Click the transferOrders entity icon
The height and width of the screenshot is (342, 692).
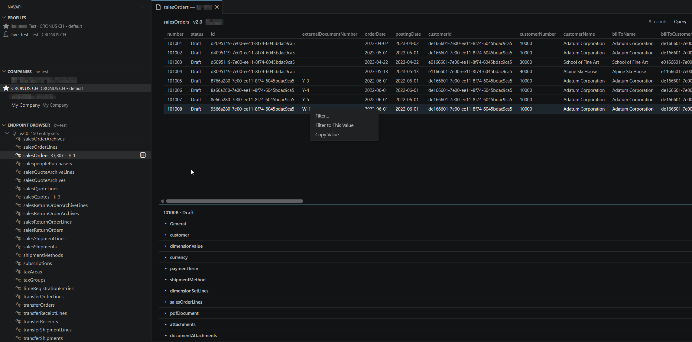coord(18,305)
